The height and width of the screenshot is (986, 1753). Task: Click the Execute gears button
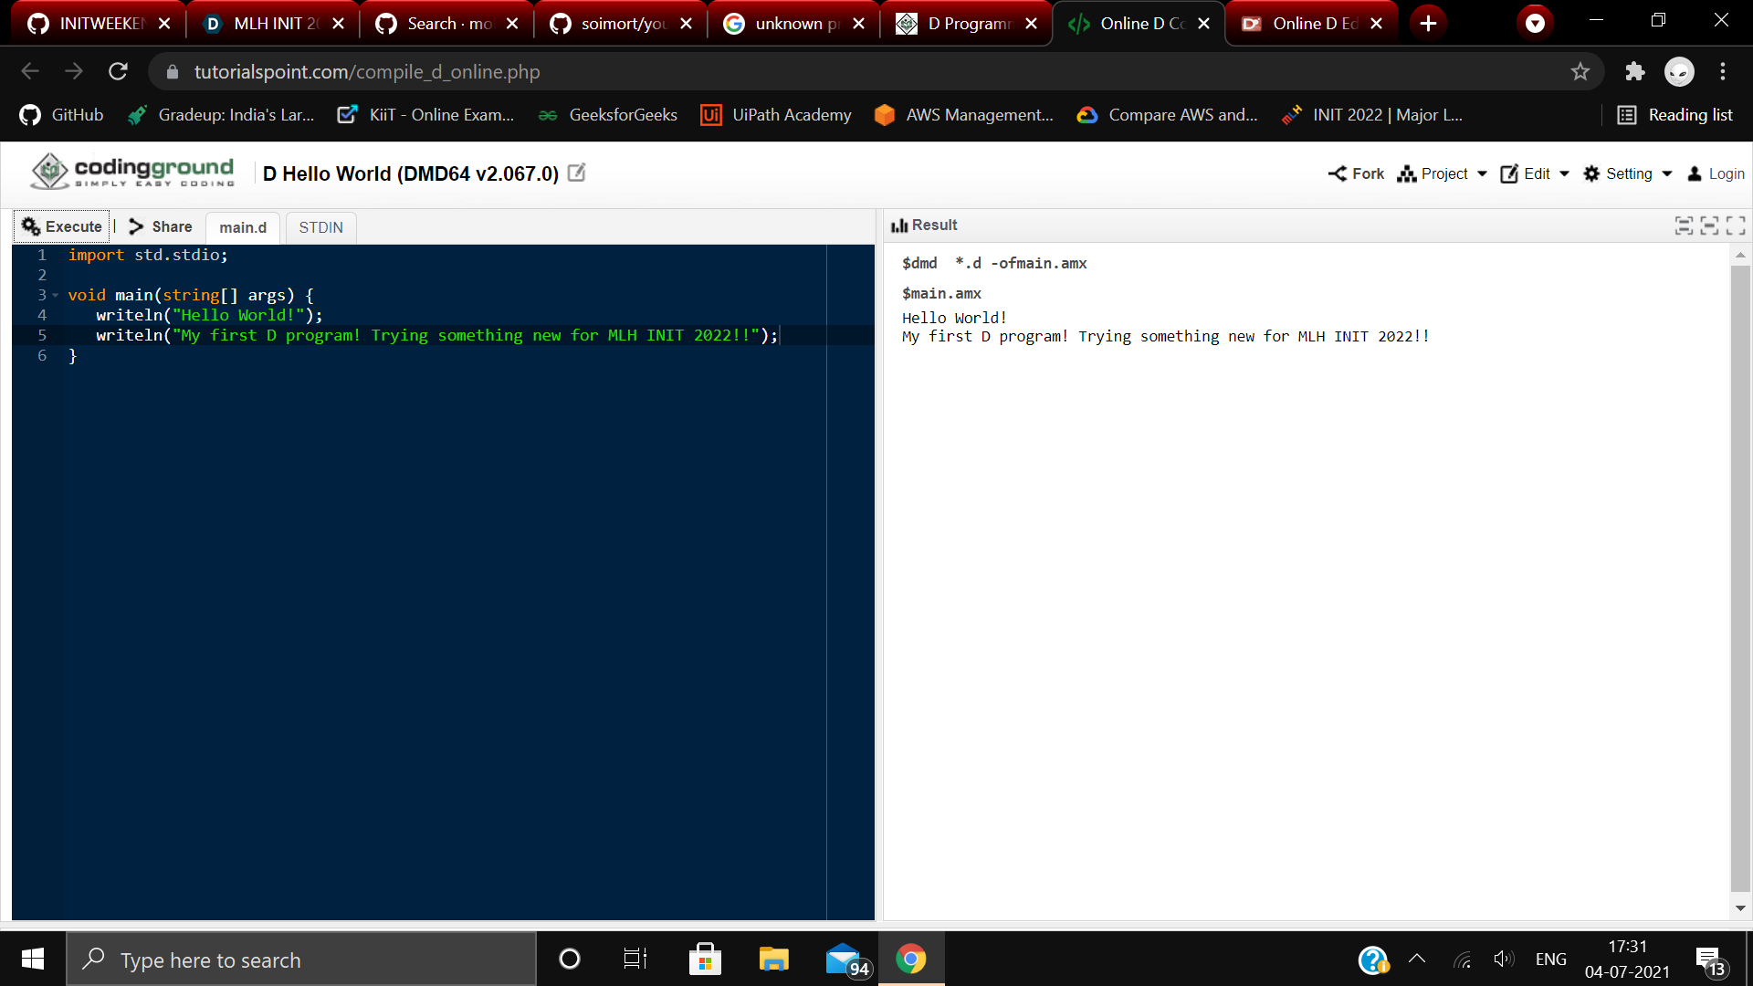61,226
